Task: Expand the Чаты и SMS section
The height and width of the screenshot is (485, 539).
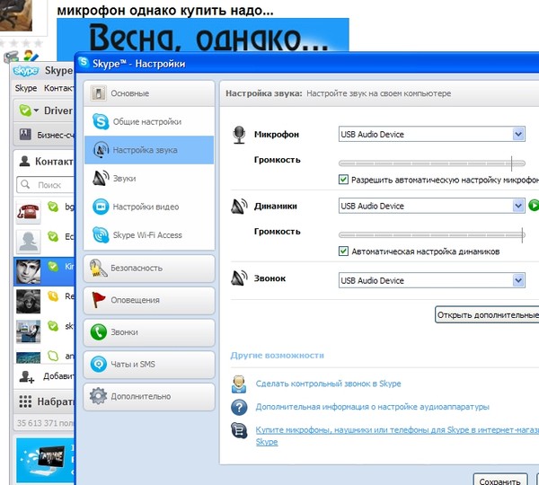Action: 149,364
